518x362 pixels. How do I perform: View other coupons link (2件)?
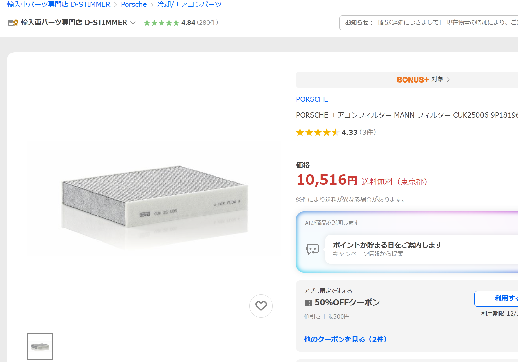pyautogui.click(x=345, y=339)
